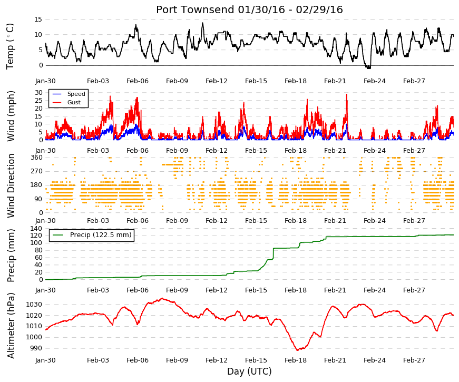Viewport: 459px width, 382px height.
Task: Click the 140 tick on precip axis
Action: [37, 228]
